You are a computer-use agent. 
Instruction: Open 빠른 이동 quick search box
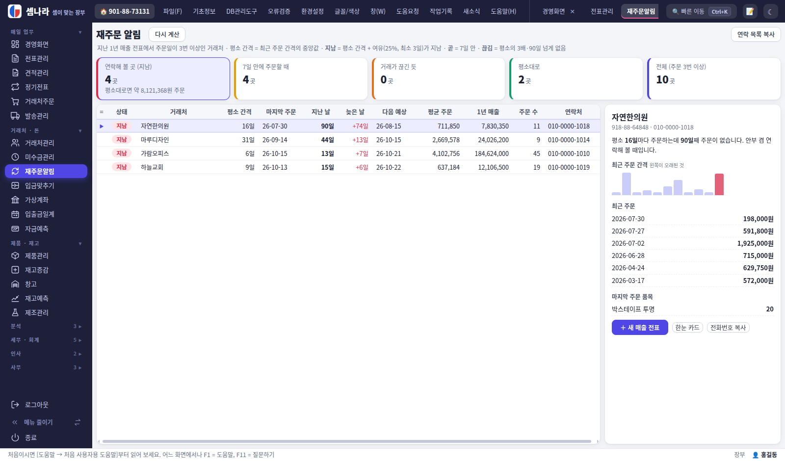coord(702,11)
